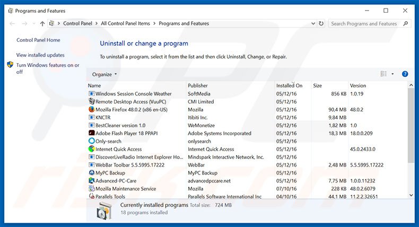Click the Adobe Flash Player icon
Image resolution: width=419 pixels, height=227 pixels.
tap(91, 133)
